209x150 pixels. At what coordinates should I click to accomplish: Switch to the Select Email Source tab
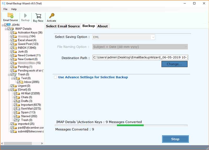(x=63, y=26)
